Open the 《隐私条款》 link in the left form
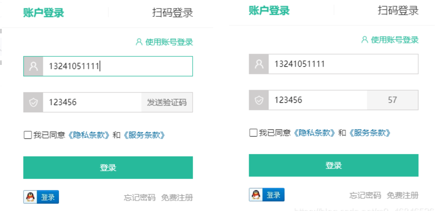Screen dimensions: 439x211 [x=89, y=135]
